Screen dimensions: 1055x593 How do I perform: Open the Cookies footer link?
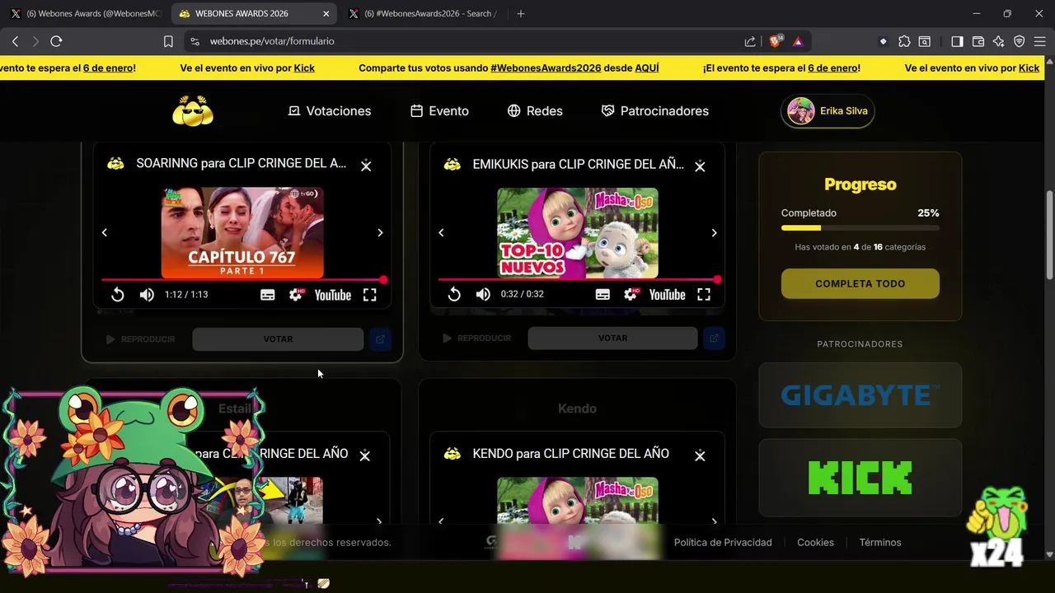(x=815, y=542)
